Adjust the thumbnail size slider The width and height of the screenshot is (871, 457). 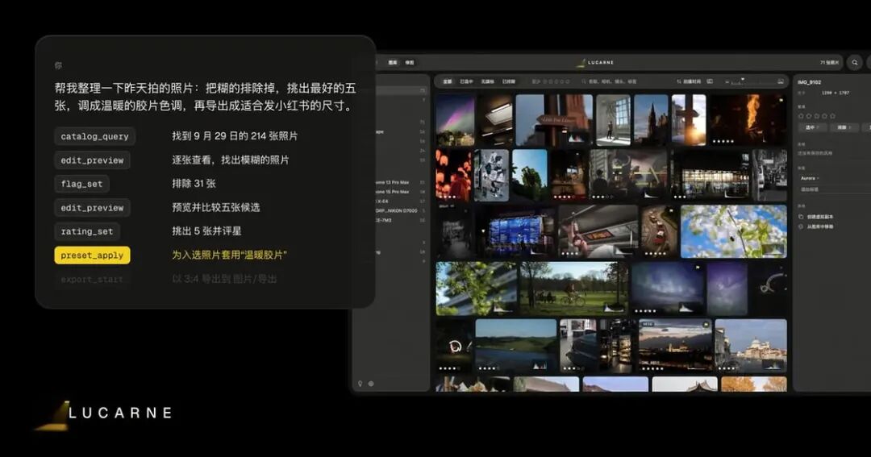point(752,81)
